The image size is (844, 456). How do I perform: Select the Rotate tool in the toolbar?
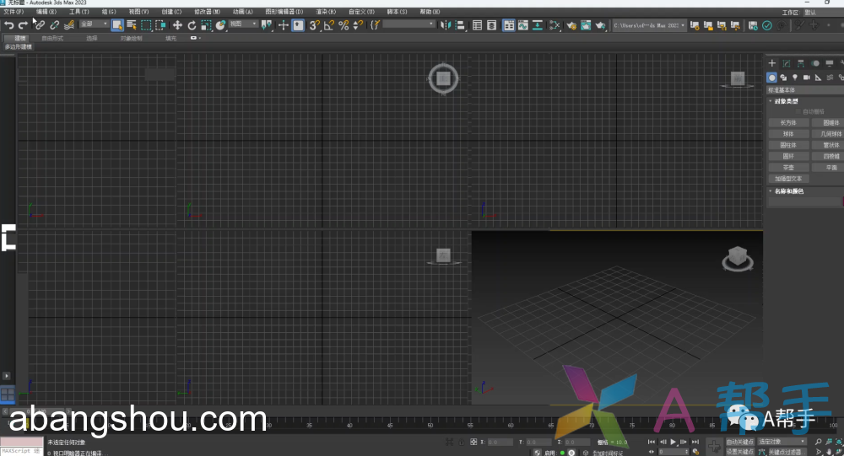(x=192, y=25)
